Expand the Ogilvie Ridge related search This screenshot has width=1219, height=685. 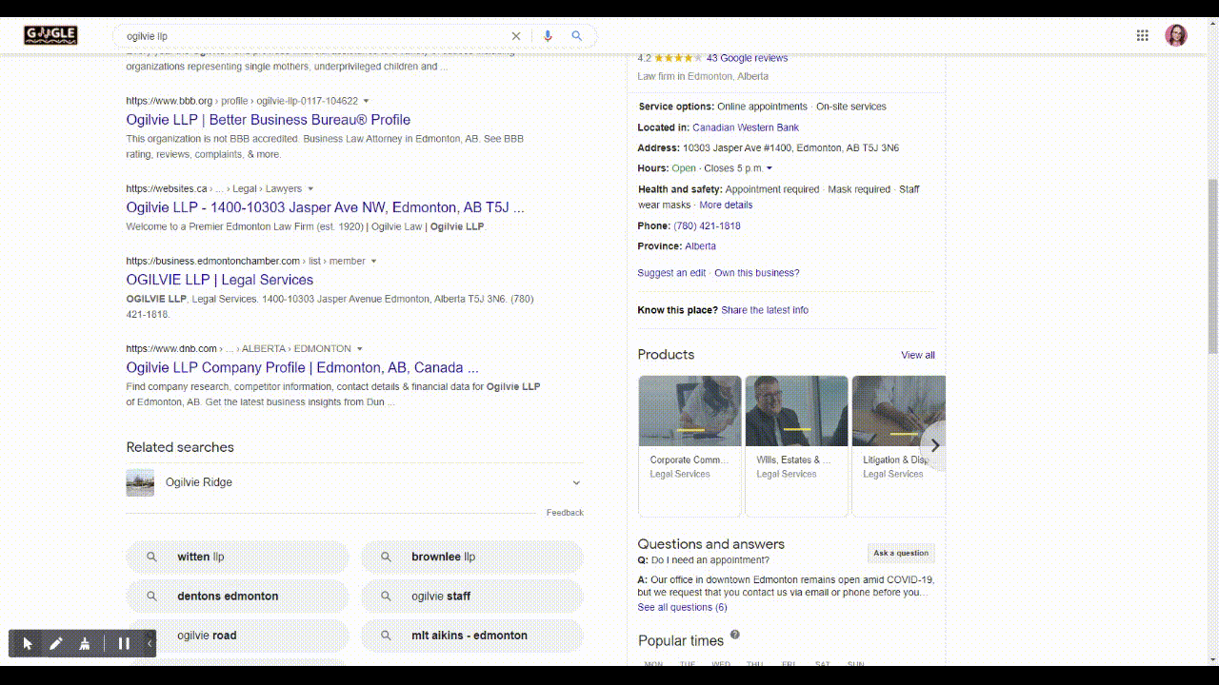click(575, 482)
